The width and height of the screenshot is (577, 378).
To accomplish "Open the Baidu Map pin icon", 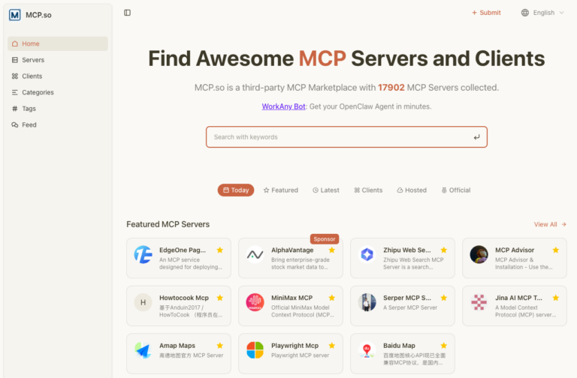I will [x=367, y=350].
